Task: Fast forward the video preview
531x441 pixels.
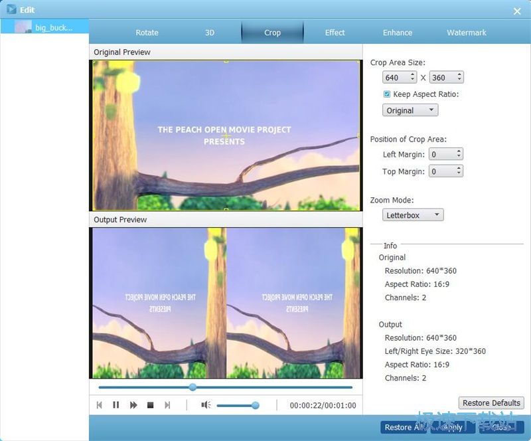Action: [133, 405]
